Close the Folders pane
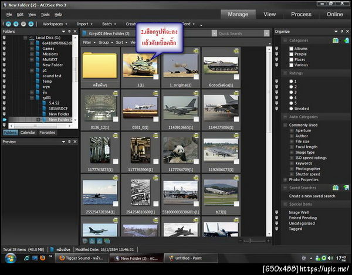 (74, 31)
